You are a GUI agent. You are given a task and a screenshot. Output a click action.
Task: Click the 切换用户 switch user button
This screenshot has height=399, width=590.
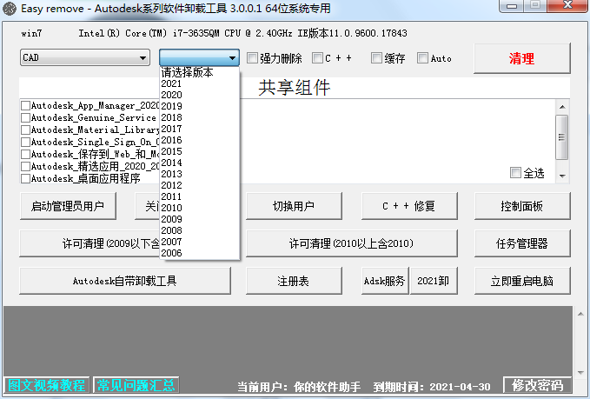[294, 206]
